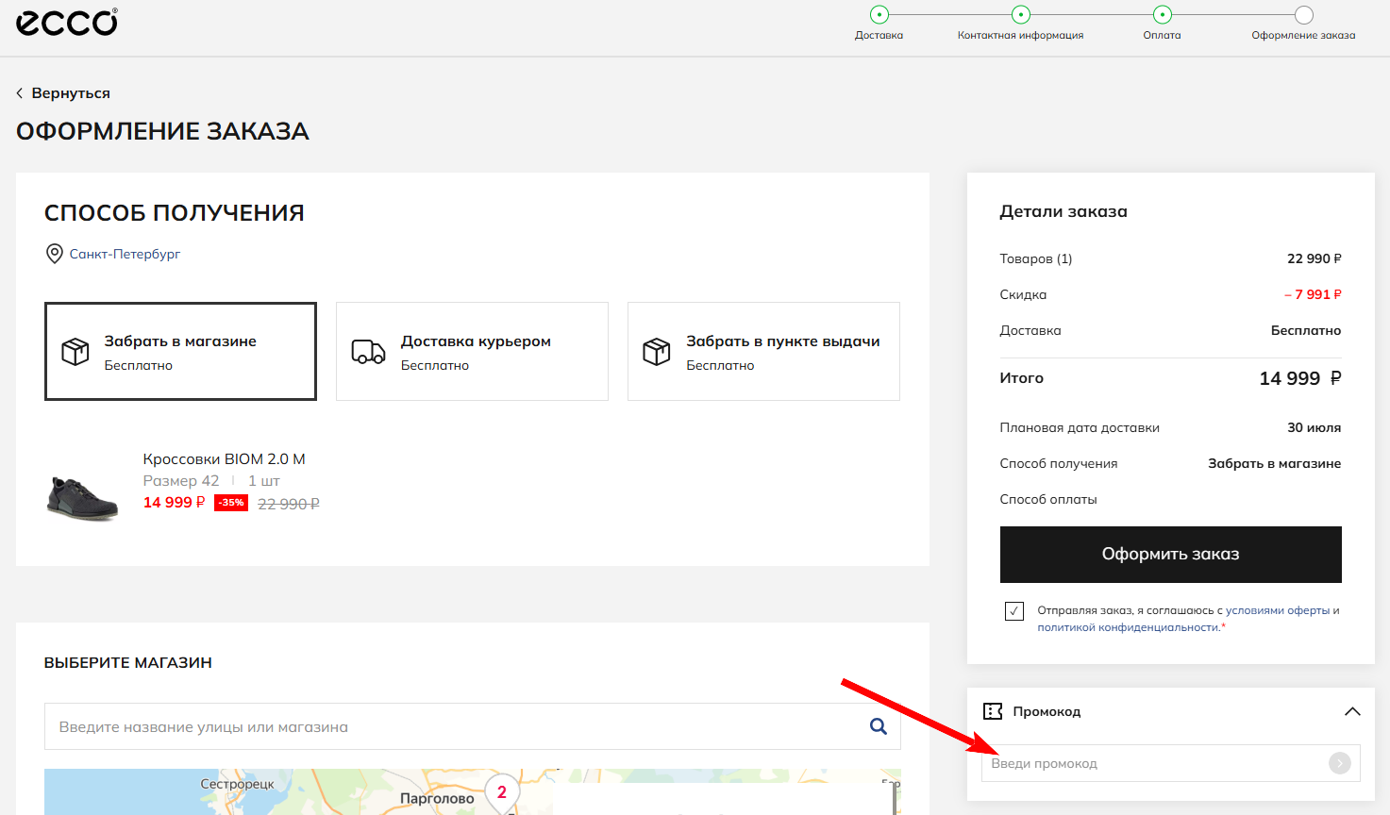1390x815 pixels.
Task: Click the ticket icon next to Промокод
Action: coord(991,710)
